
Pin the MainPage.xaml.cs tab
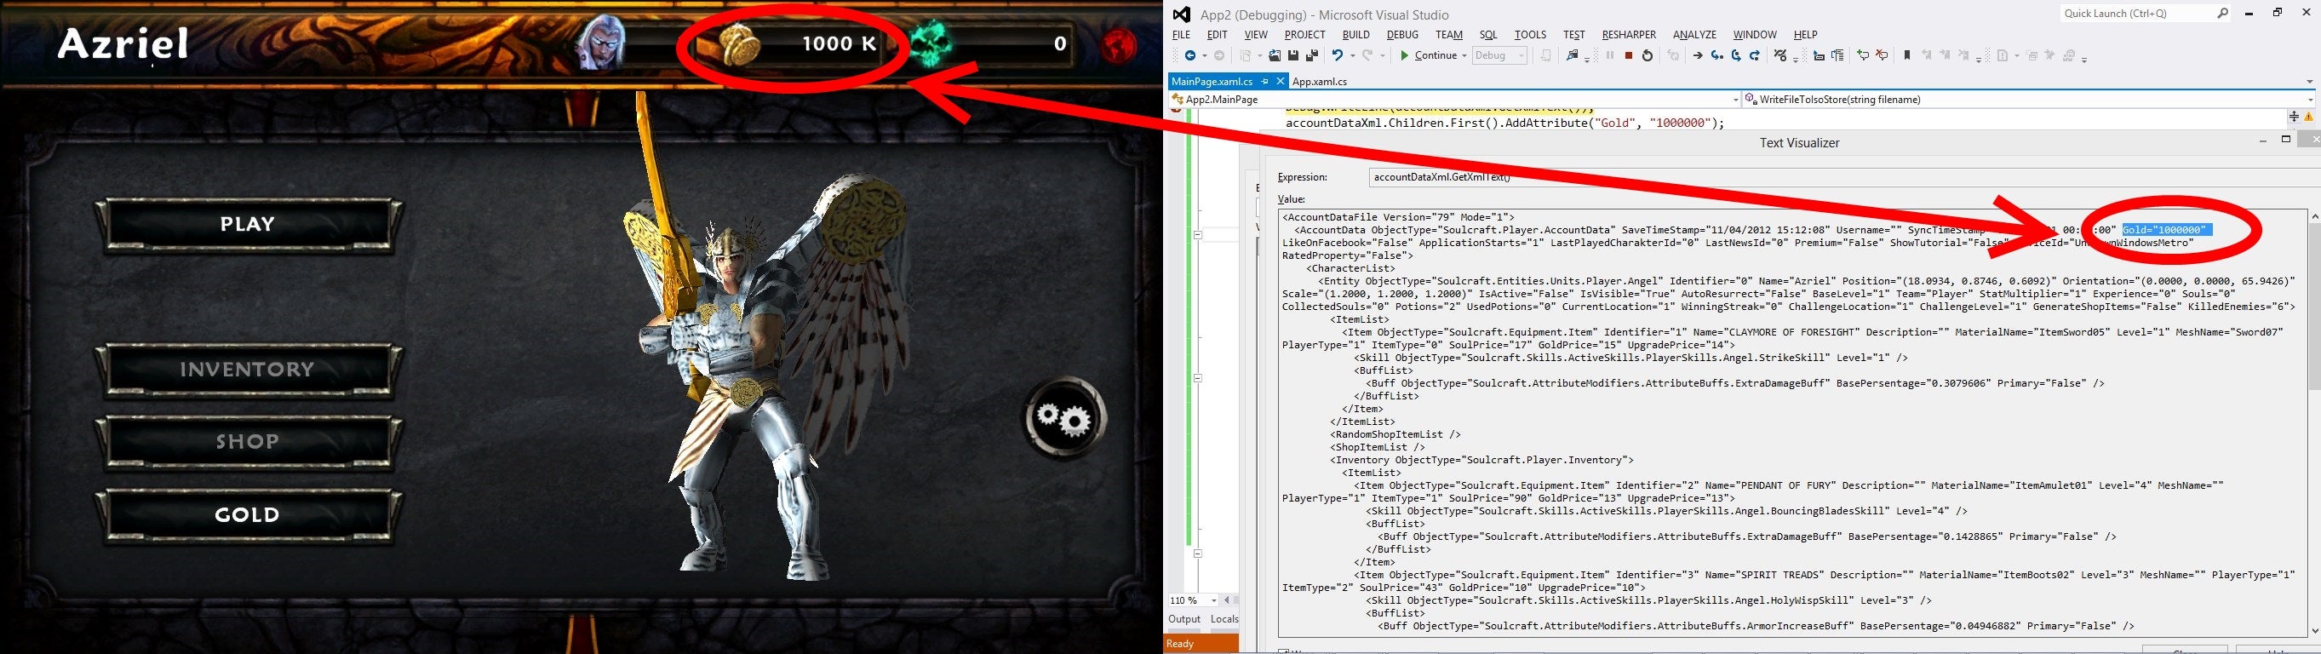(x=1265, y=81)
